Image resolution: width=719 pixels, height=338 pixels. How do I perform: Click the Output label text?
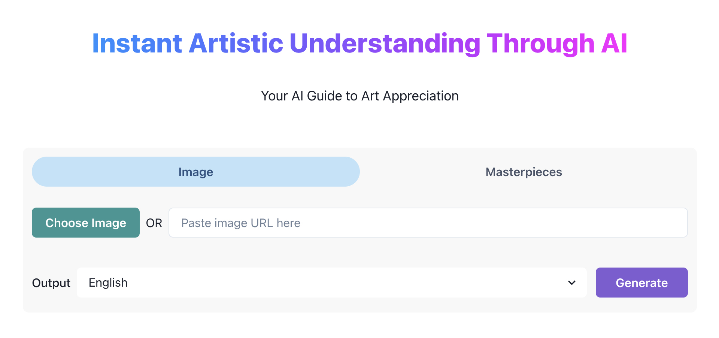point(51,283)
